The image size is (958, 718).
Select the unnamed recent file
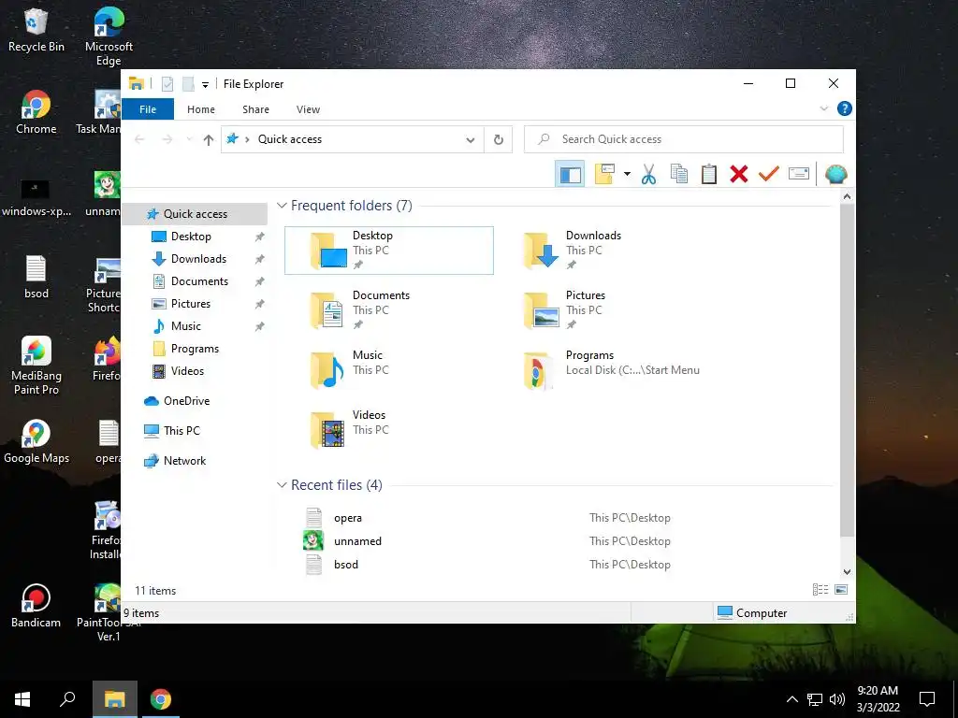357,541
